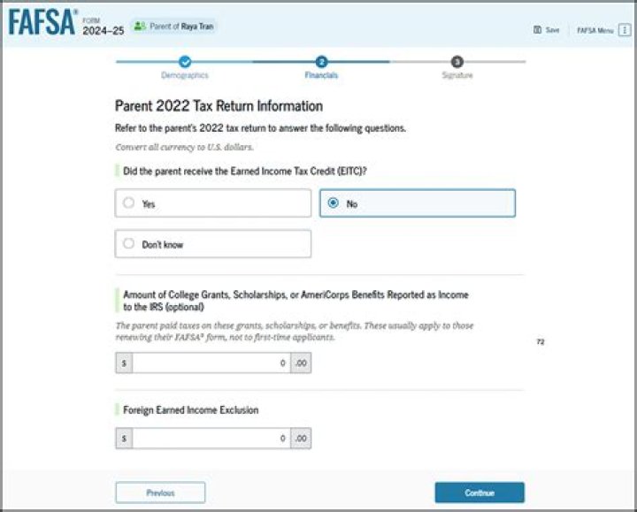Focus the Foreign Earned Income Exclusion field
637x512 pixels.
(x=211, y=439)
